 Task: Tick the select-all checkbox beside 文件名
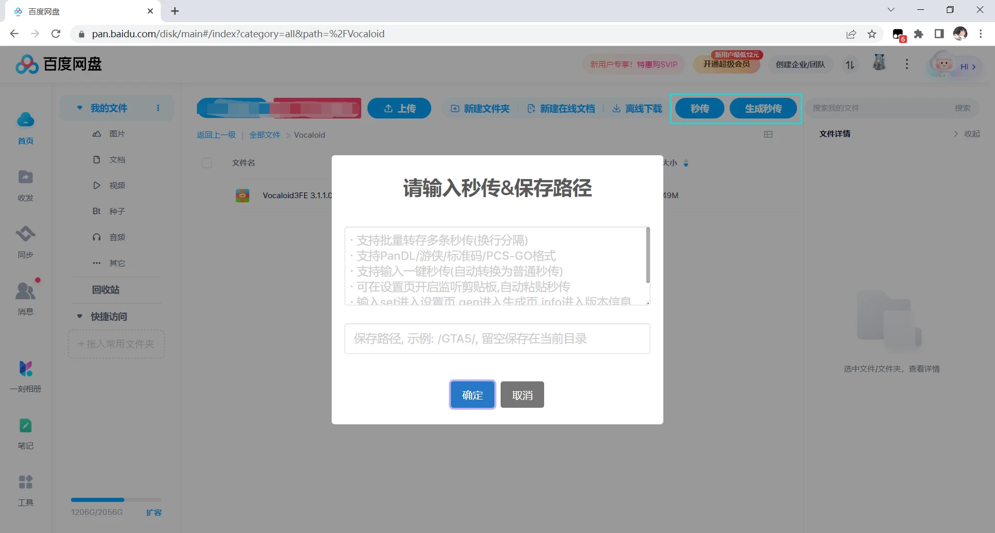click(207, 163)
